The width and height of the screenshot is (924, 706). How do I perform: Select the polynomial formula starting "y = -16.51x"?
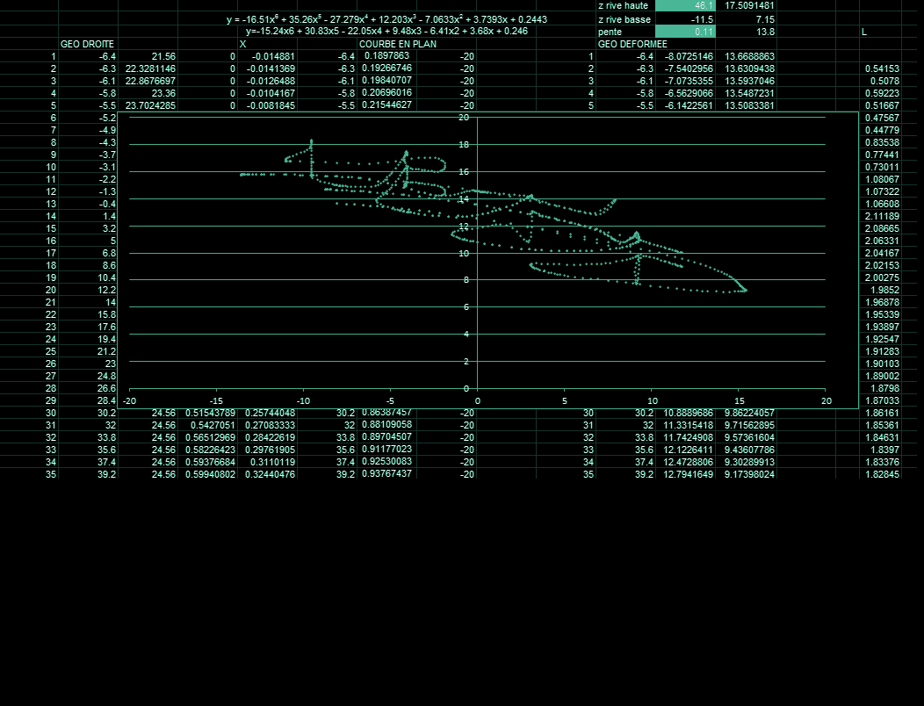386,19
